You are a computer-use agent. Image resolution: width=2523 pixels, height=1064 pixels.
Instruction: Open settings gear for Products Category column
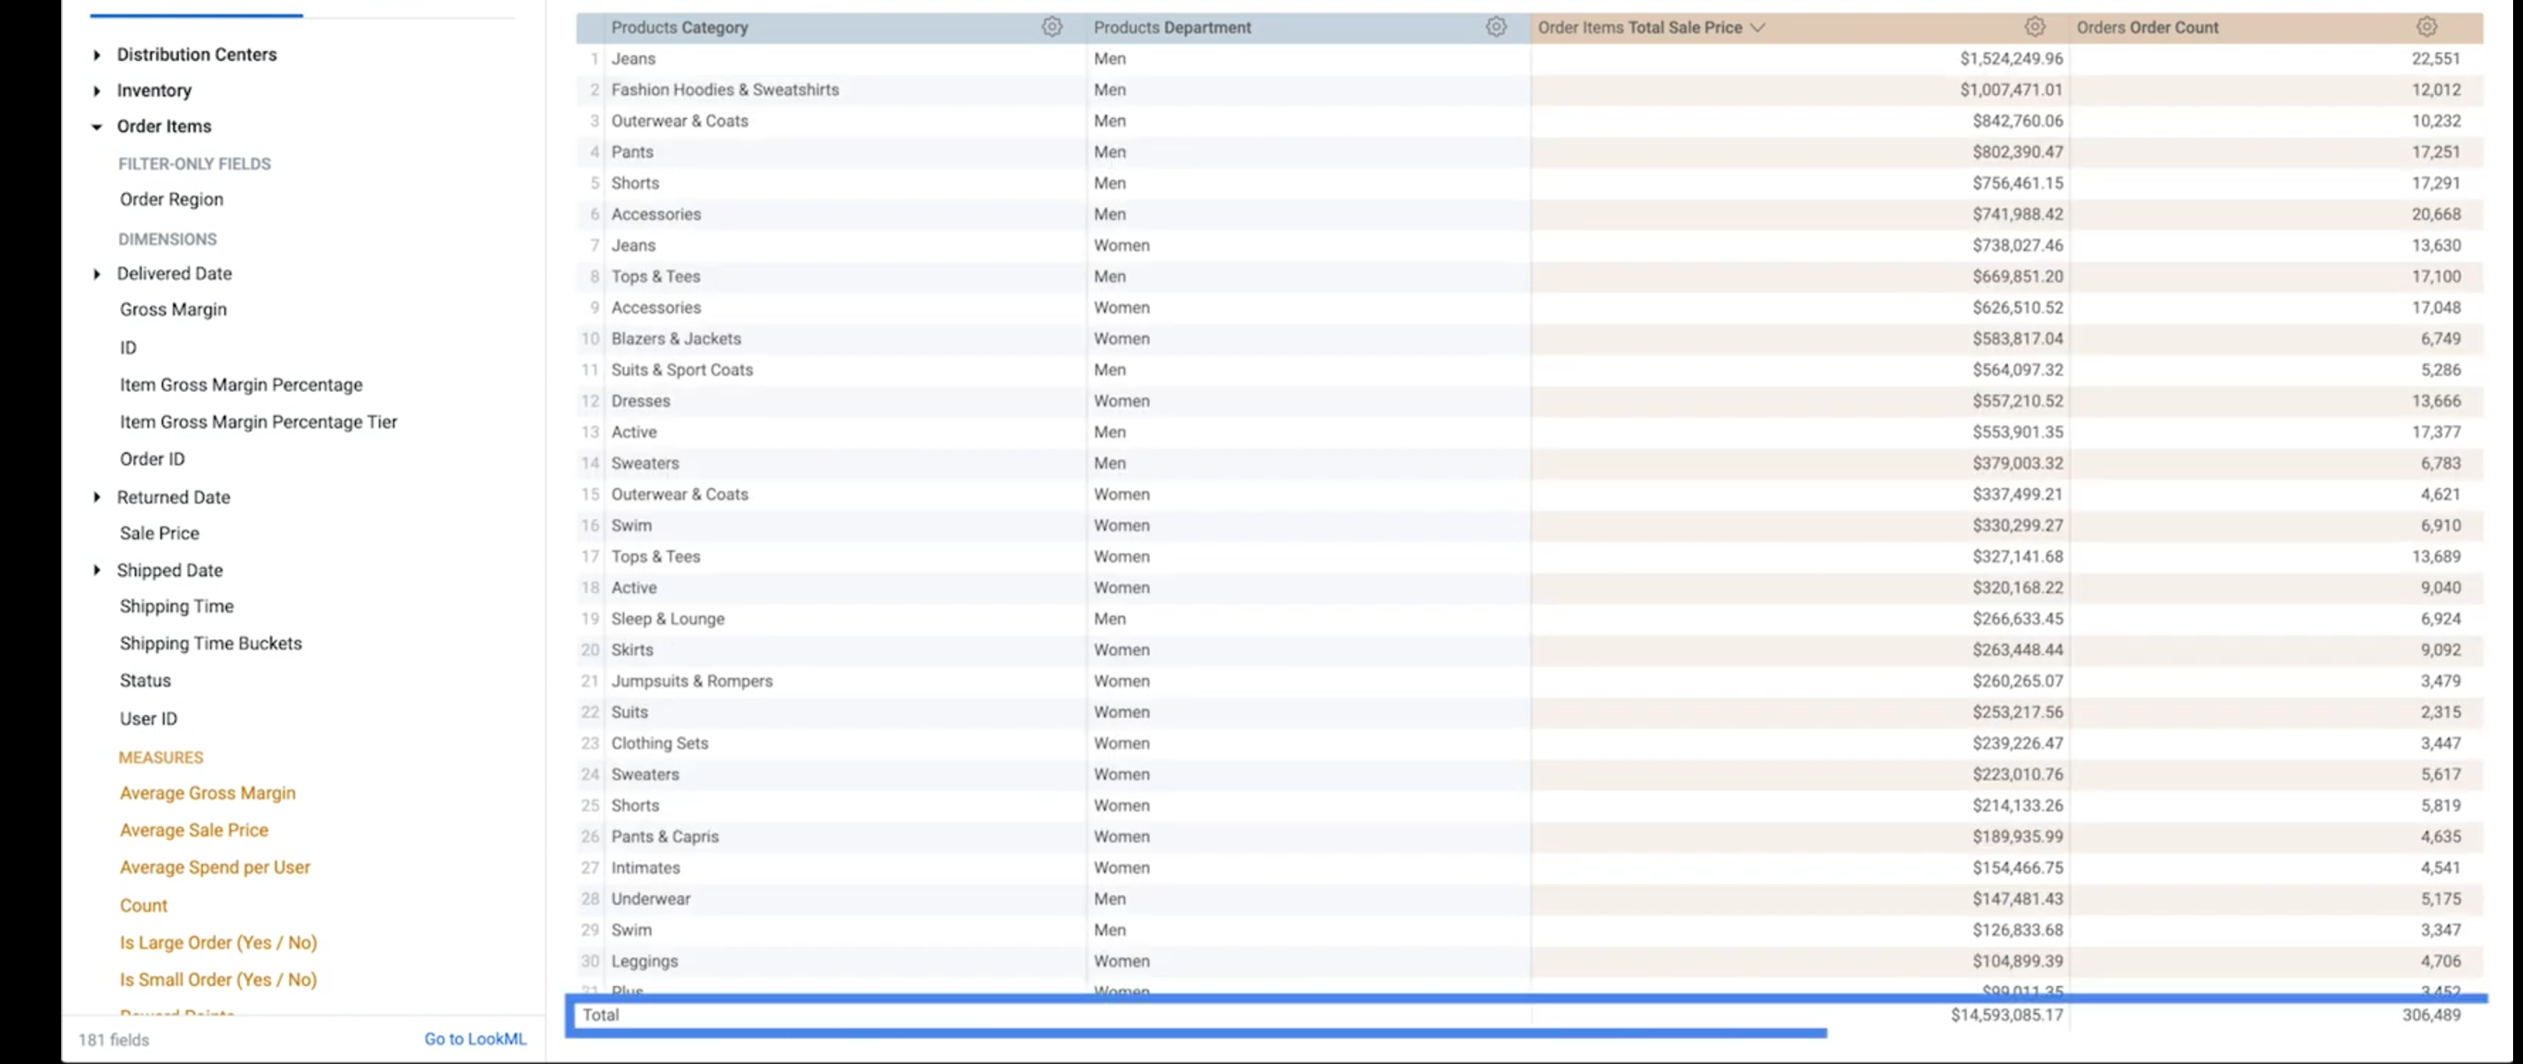coord(1052,28)
